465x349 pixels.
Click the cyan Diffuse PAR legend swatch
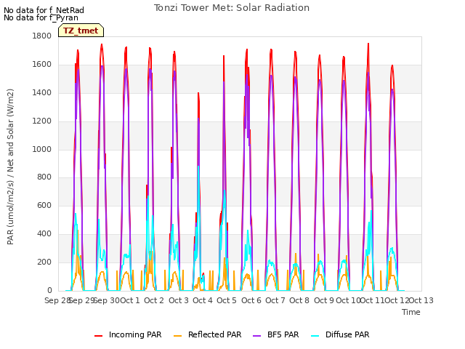point(315,336)
